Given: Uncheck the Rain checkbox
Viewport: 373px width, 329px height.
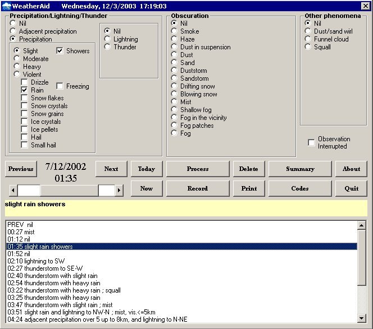Looking at the screenshot, I should click(24, 90).
